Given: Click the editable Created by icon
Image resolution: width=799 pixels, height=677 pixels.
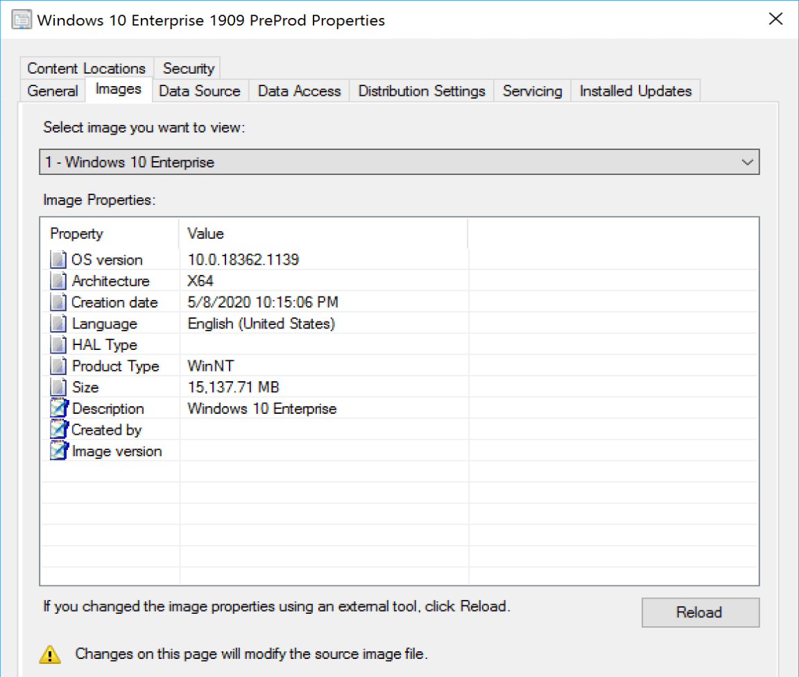Looking at the screenshot, I should click(59, 430).
